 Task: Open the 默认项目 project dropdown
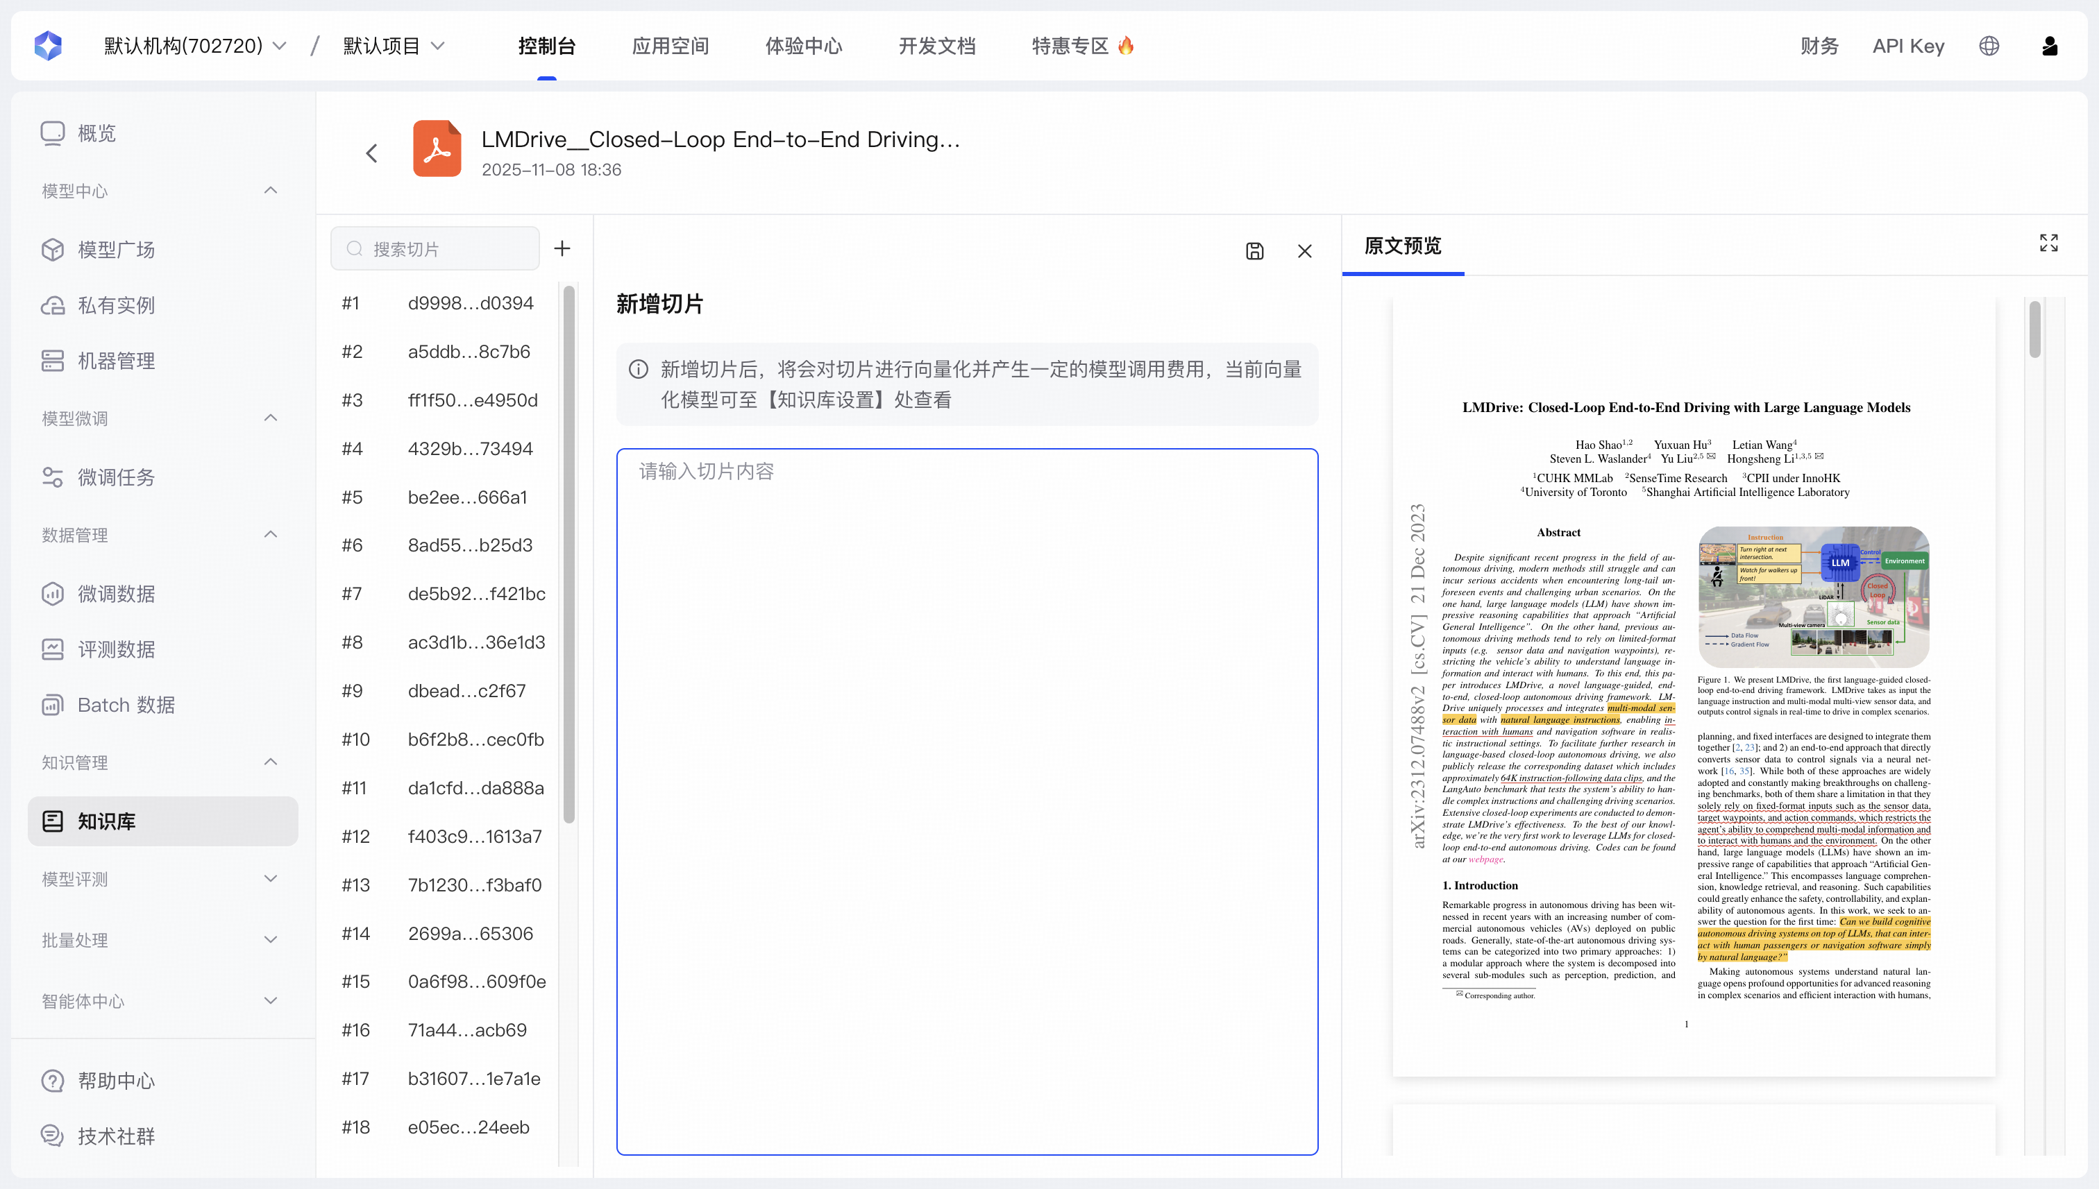coord(394,46)
